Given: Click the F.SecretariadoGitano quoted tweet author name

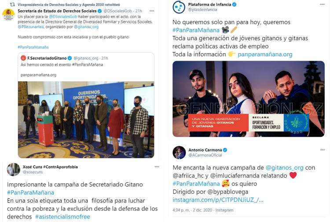Looking at the screenshot, I should [x=47, y=58].
